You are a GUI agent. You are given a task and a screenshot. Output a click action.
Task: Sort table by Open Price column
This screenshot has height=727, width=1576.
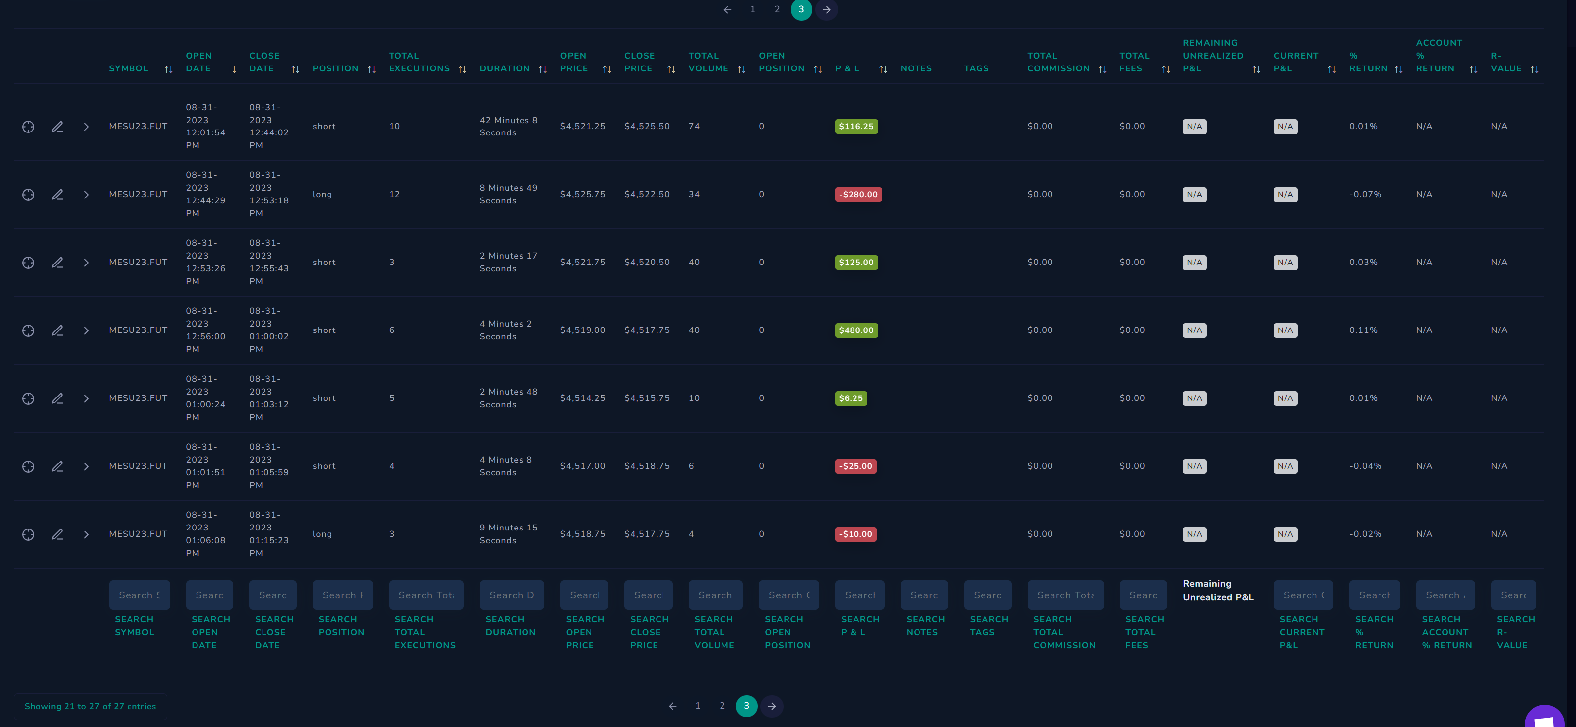[x=607, y=70]
